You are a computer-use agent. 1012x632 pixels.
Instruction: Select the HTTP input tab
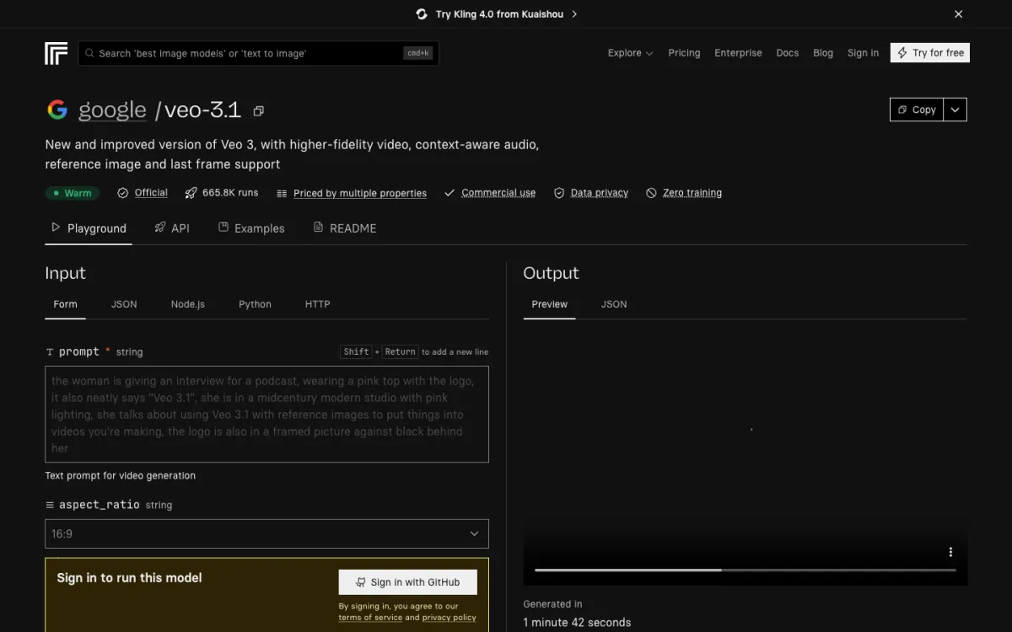click(x=317, y=304)
